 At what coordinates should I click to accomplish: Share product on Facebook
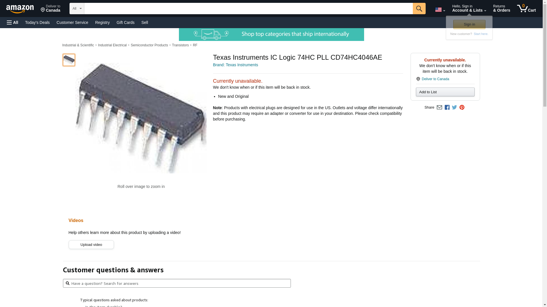coord(447,107)
